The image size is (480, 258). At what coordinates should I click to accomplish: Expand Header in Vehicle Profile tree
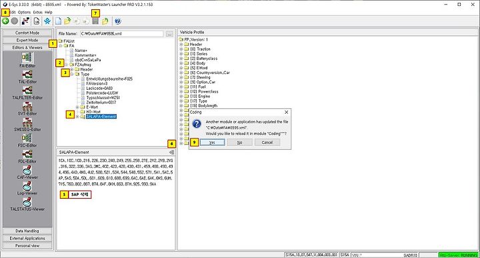[181, 45]
